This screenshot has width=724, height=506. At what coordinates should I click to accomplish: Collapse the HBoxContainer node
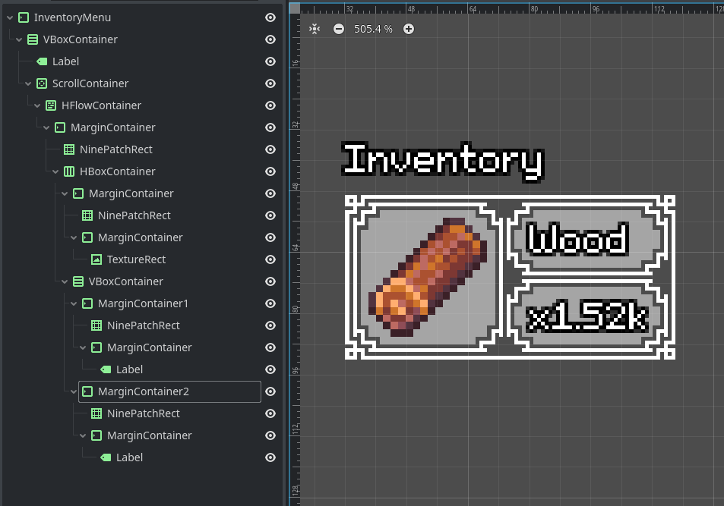pyautogui.click(x=55, y=171)
